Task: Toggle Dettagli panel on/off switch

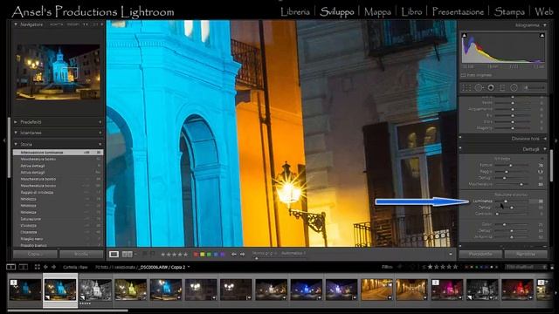Action: tap(460, 148)
